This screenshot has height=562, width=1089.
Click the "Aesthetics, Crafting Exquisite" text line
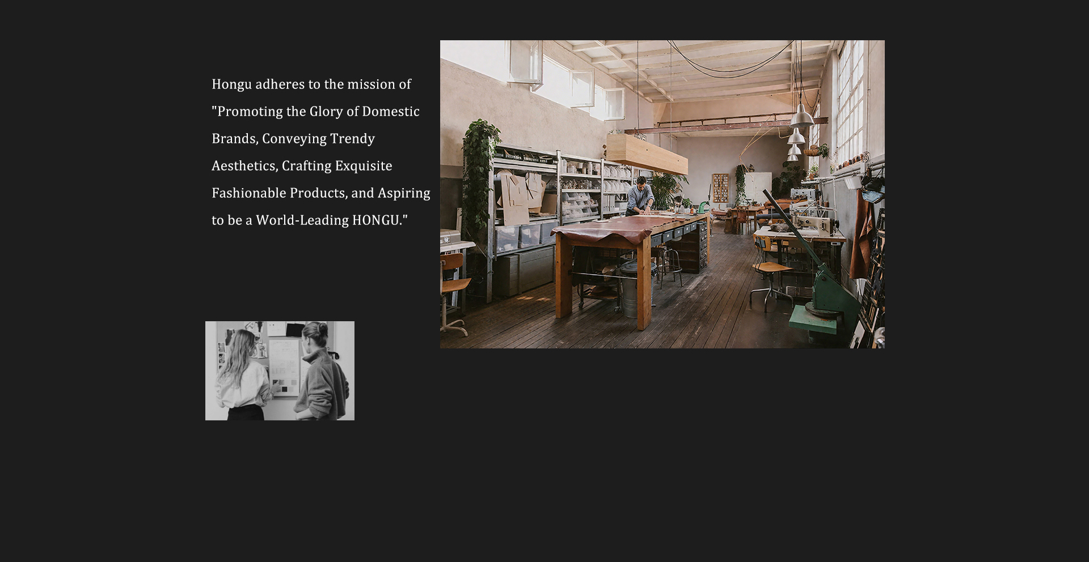tap(302, 166)
